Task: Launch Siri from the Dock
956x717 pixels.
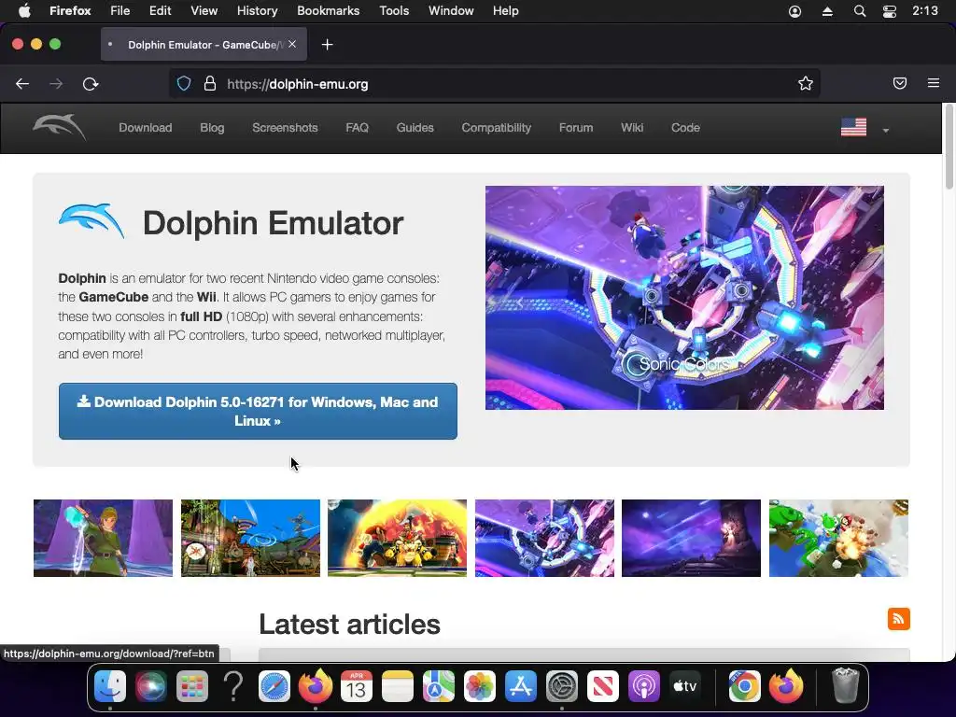Action: tap(150, 686)
